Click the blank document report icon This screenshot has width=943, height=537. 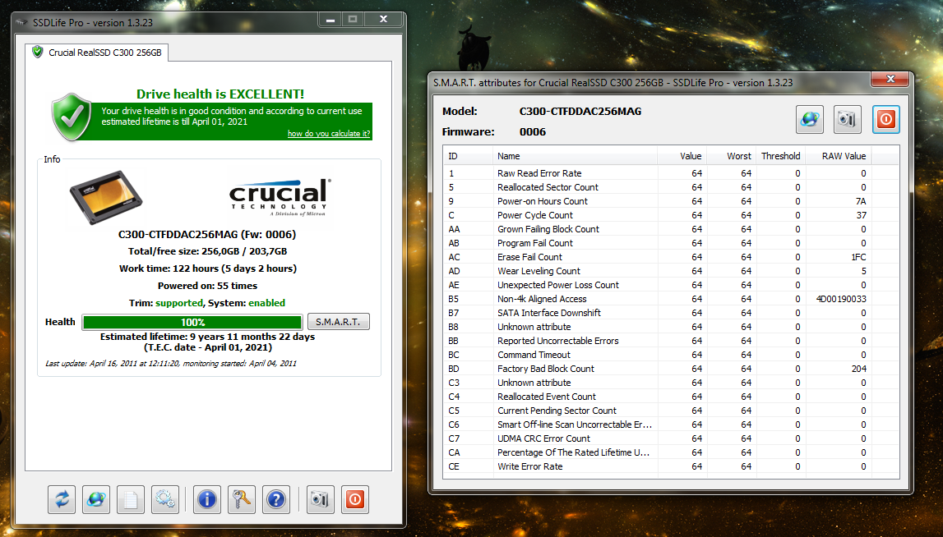click(131, 500)
